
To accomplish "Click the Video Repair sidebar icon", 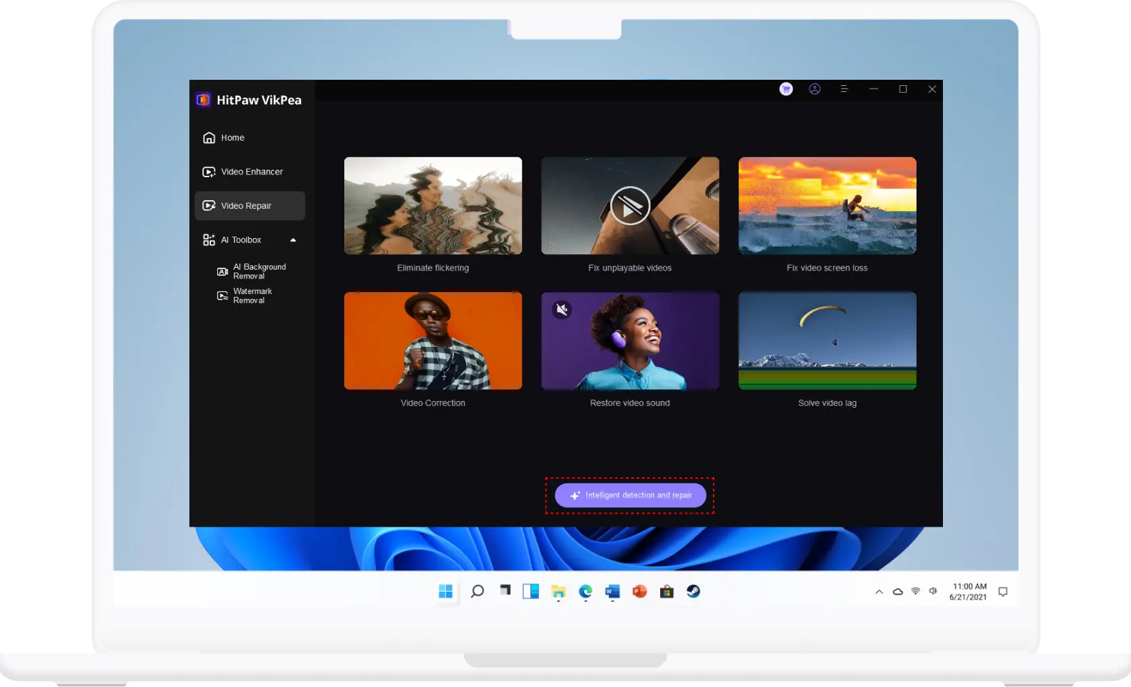I will 209,206.
